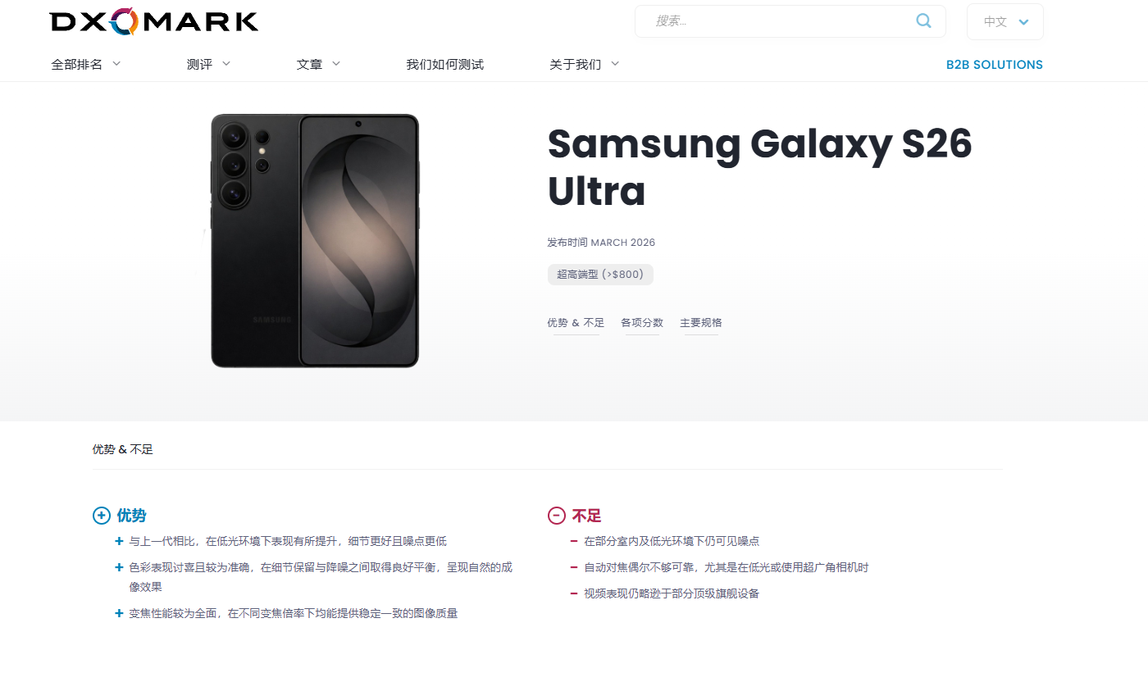Viewport: 1148px width, 682px height.
Task: Go to 我们如何测试 page
Action: tap(445, 64)
